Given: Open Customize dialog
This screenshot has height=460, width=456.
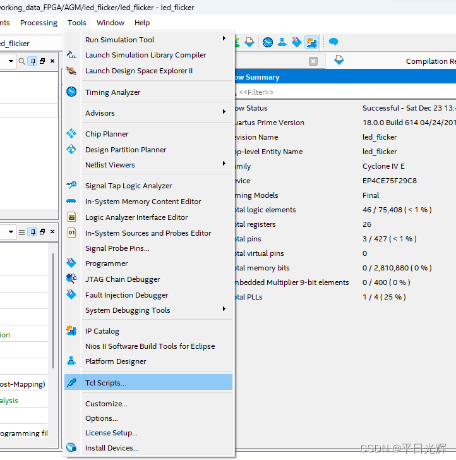Looking at the screenshot, I should (148, 404).
